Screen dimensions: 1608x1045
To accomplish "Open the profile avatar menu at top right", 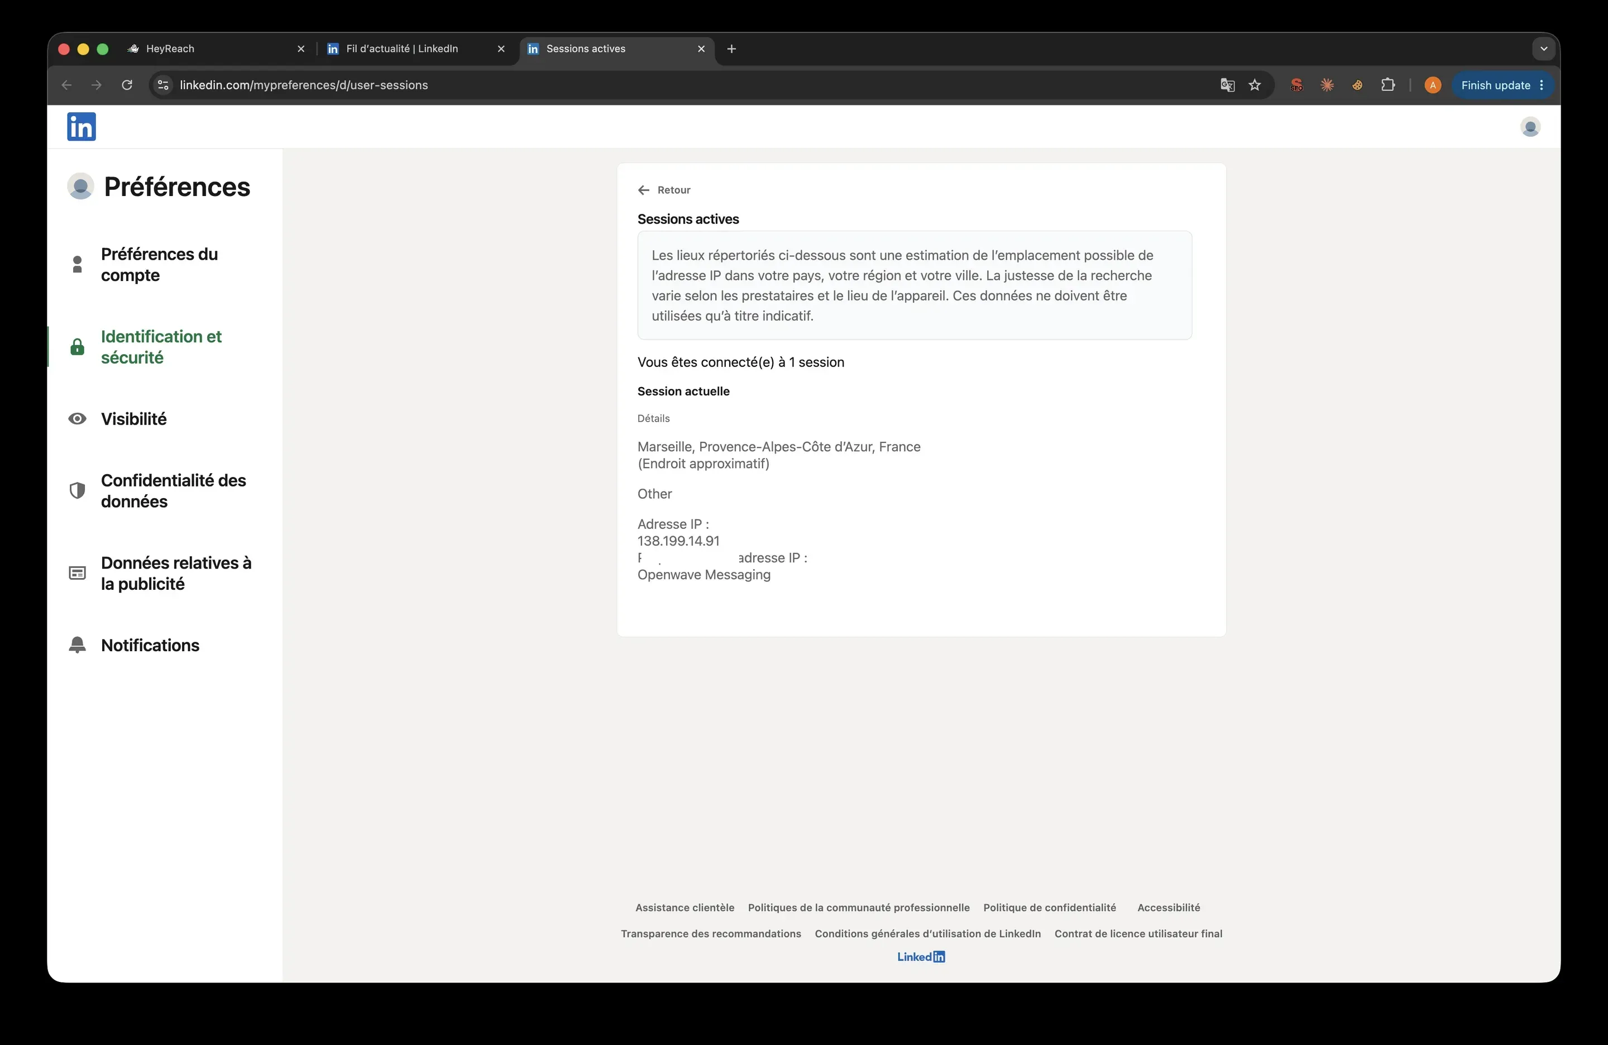I will click(1530, 126).
